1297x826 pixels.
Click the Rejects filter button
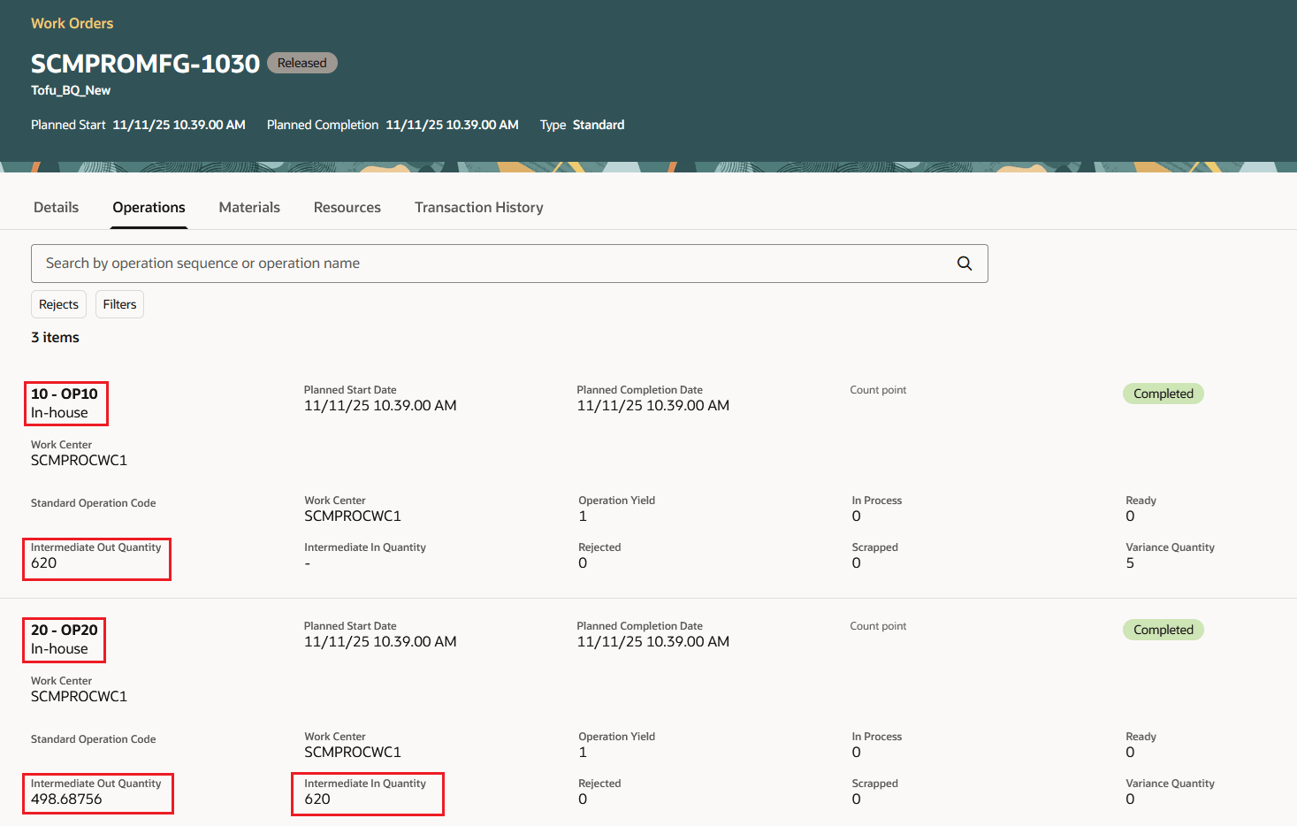coord(58,304)
